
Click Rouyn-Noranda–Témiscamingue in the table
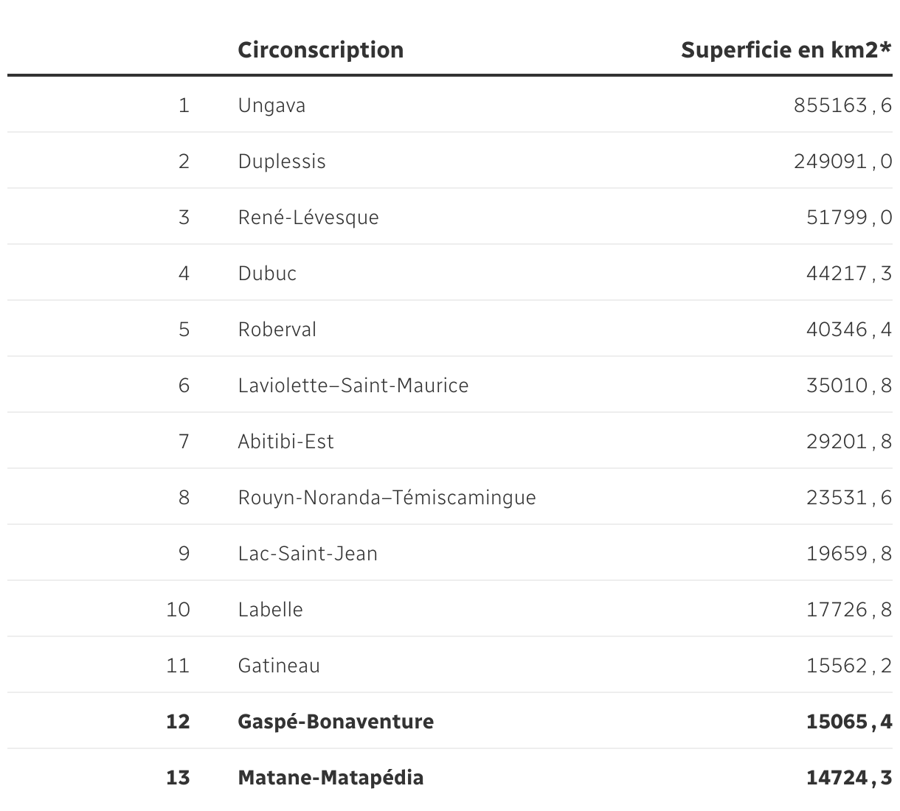[x=387, y=498]
